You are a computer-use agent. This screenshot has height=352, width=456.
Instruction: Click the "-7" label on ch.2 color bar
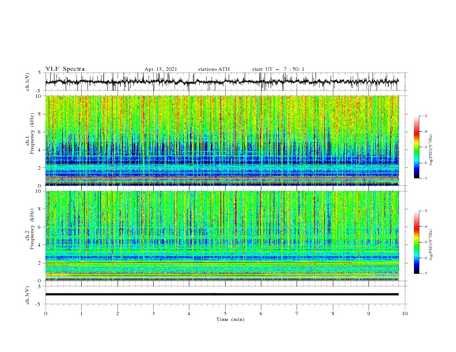coord(425,274)
